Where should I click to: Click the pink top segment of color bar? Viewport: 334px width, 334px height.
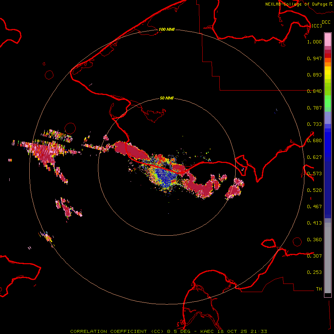(328, 40)
